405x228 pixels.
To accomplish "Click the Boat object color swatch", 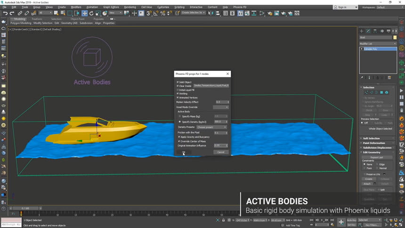I will [395, 38].
